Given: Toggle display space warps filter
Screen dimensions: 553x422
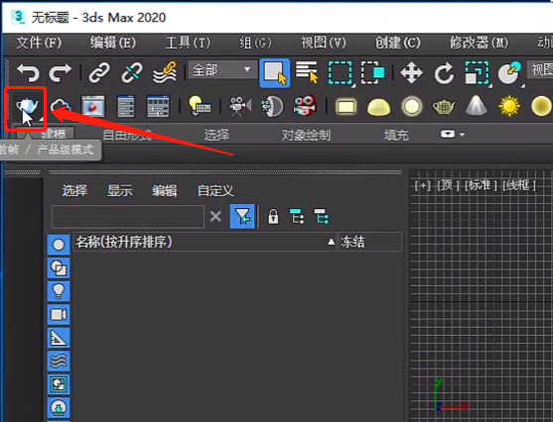Looking at the screenshot, I should point(59,361).
